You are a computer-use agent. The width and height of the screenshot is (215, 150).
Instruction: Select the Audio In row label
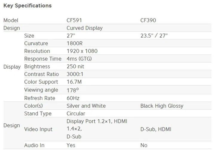point(34,145)
